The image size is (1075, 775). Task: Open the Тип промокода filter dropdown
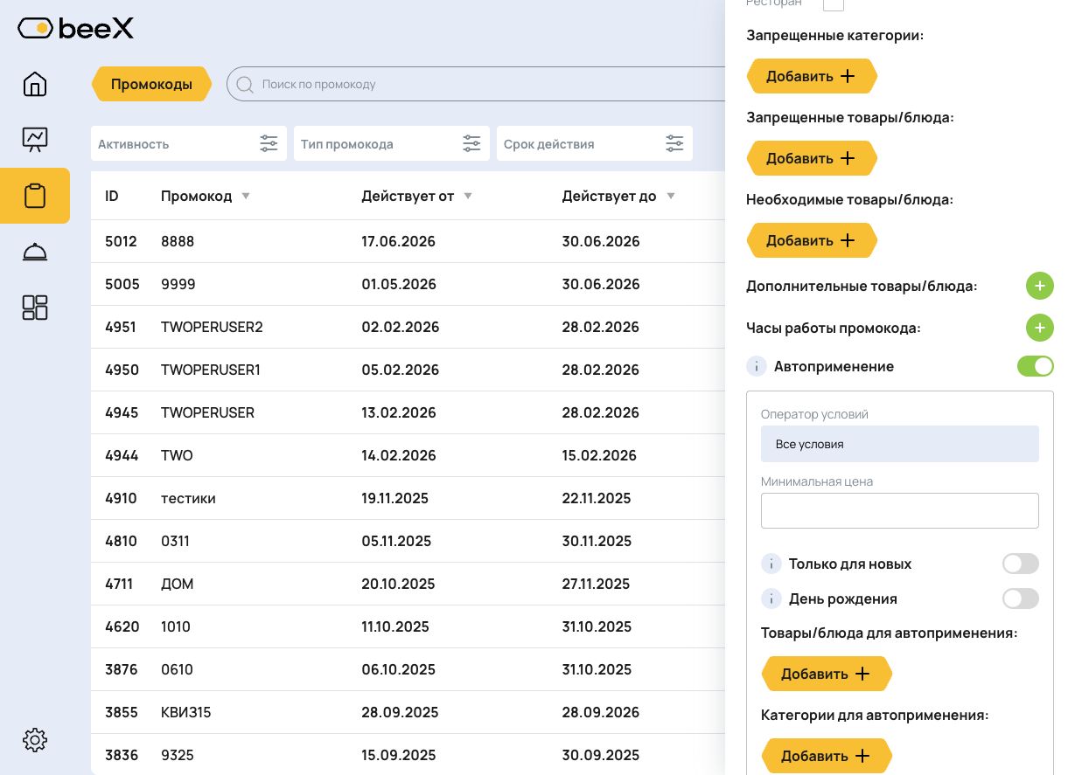point(392,143)
